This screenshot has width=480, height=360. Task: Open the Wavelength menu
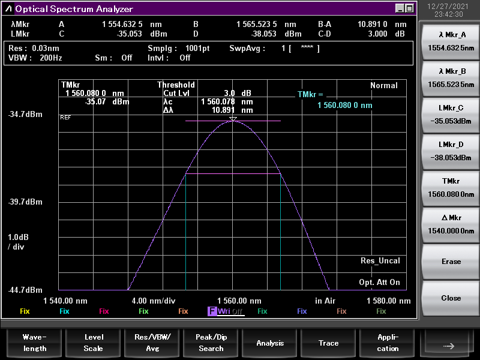(x=35, y=343)
